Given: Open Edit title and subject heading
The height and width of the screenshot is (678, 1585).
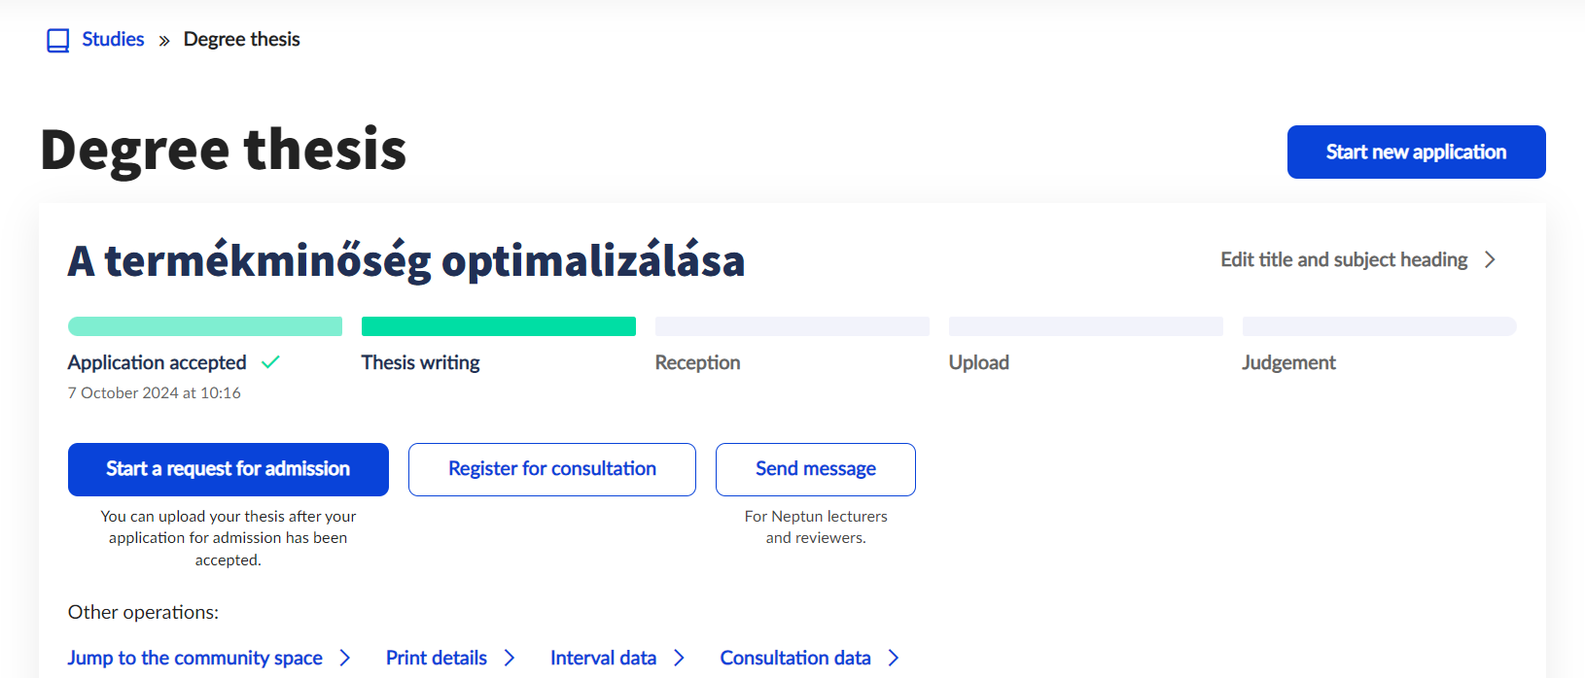Looking at the screenshot, I should (1344, 259).
